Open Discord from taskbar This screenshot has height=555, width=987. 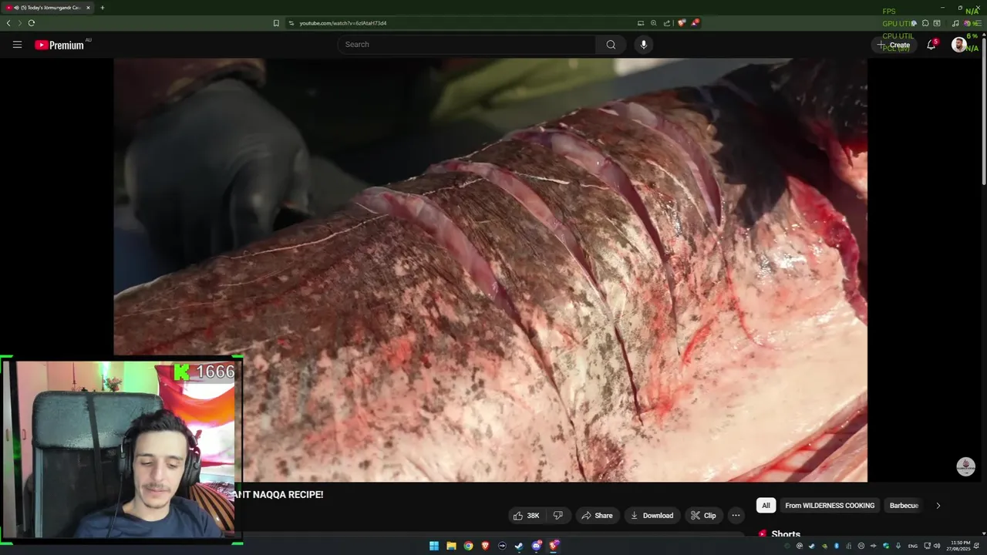(x=537, y=546)
